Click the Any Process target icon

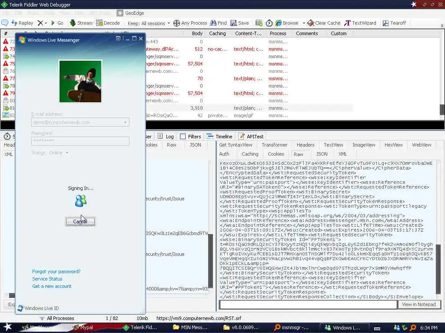tap(176, 23)
